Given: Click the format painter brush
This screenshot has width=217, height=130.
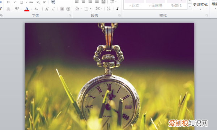Looking at the screenshot, I should pos(1,9).
